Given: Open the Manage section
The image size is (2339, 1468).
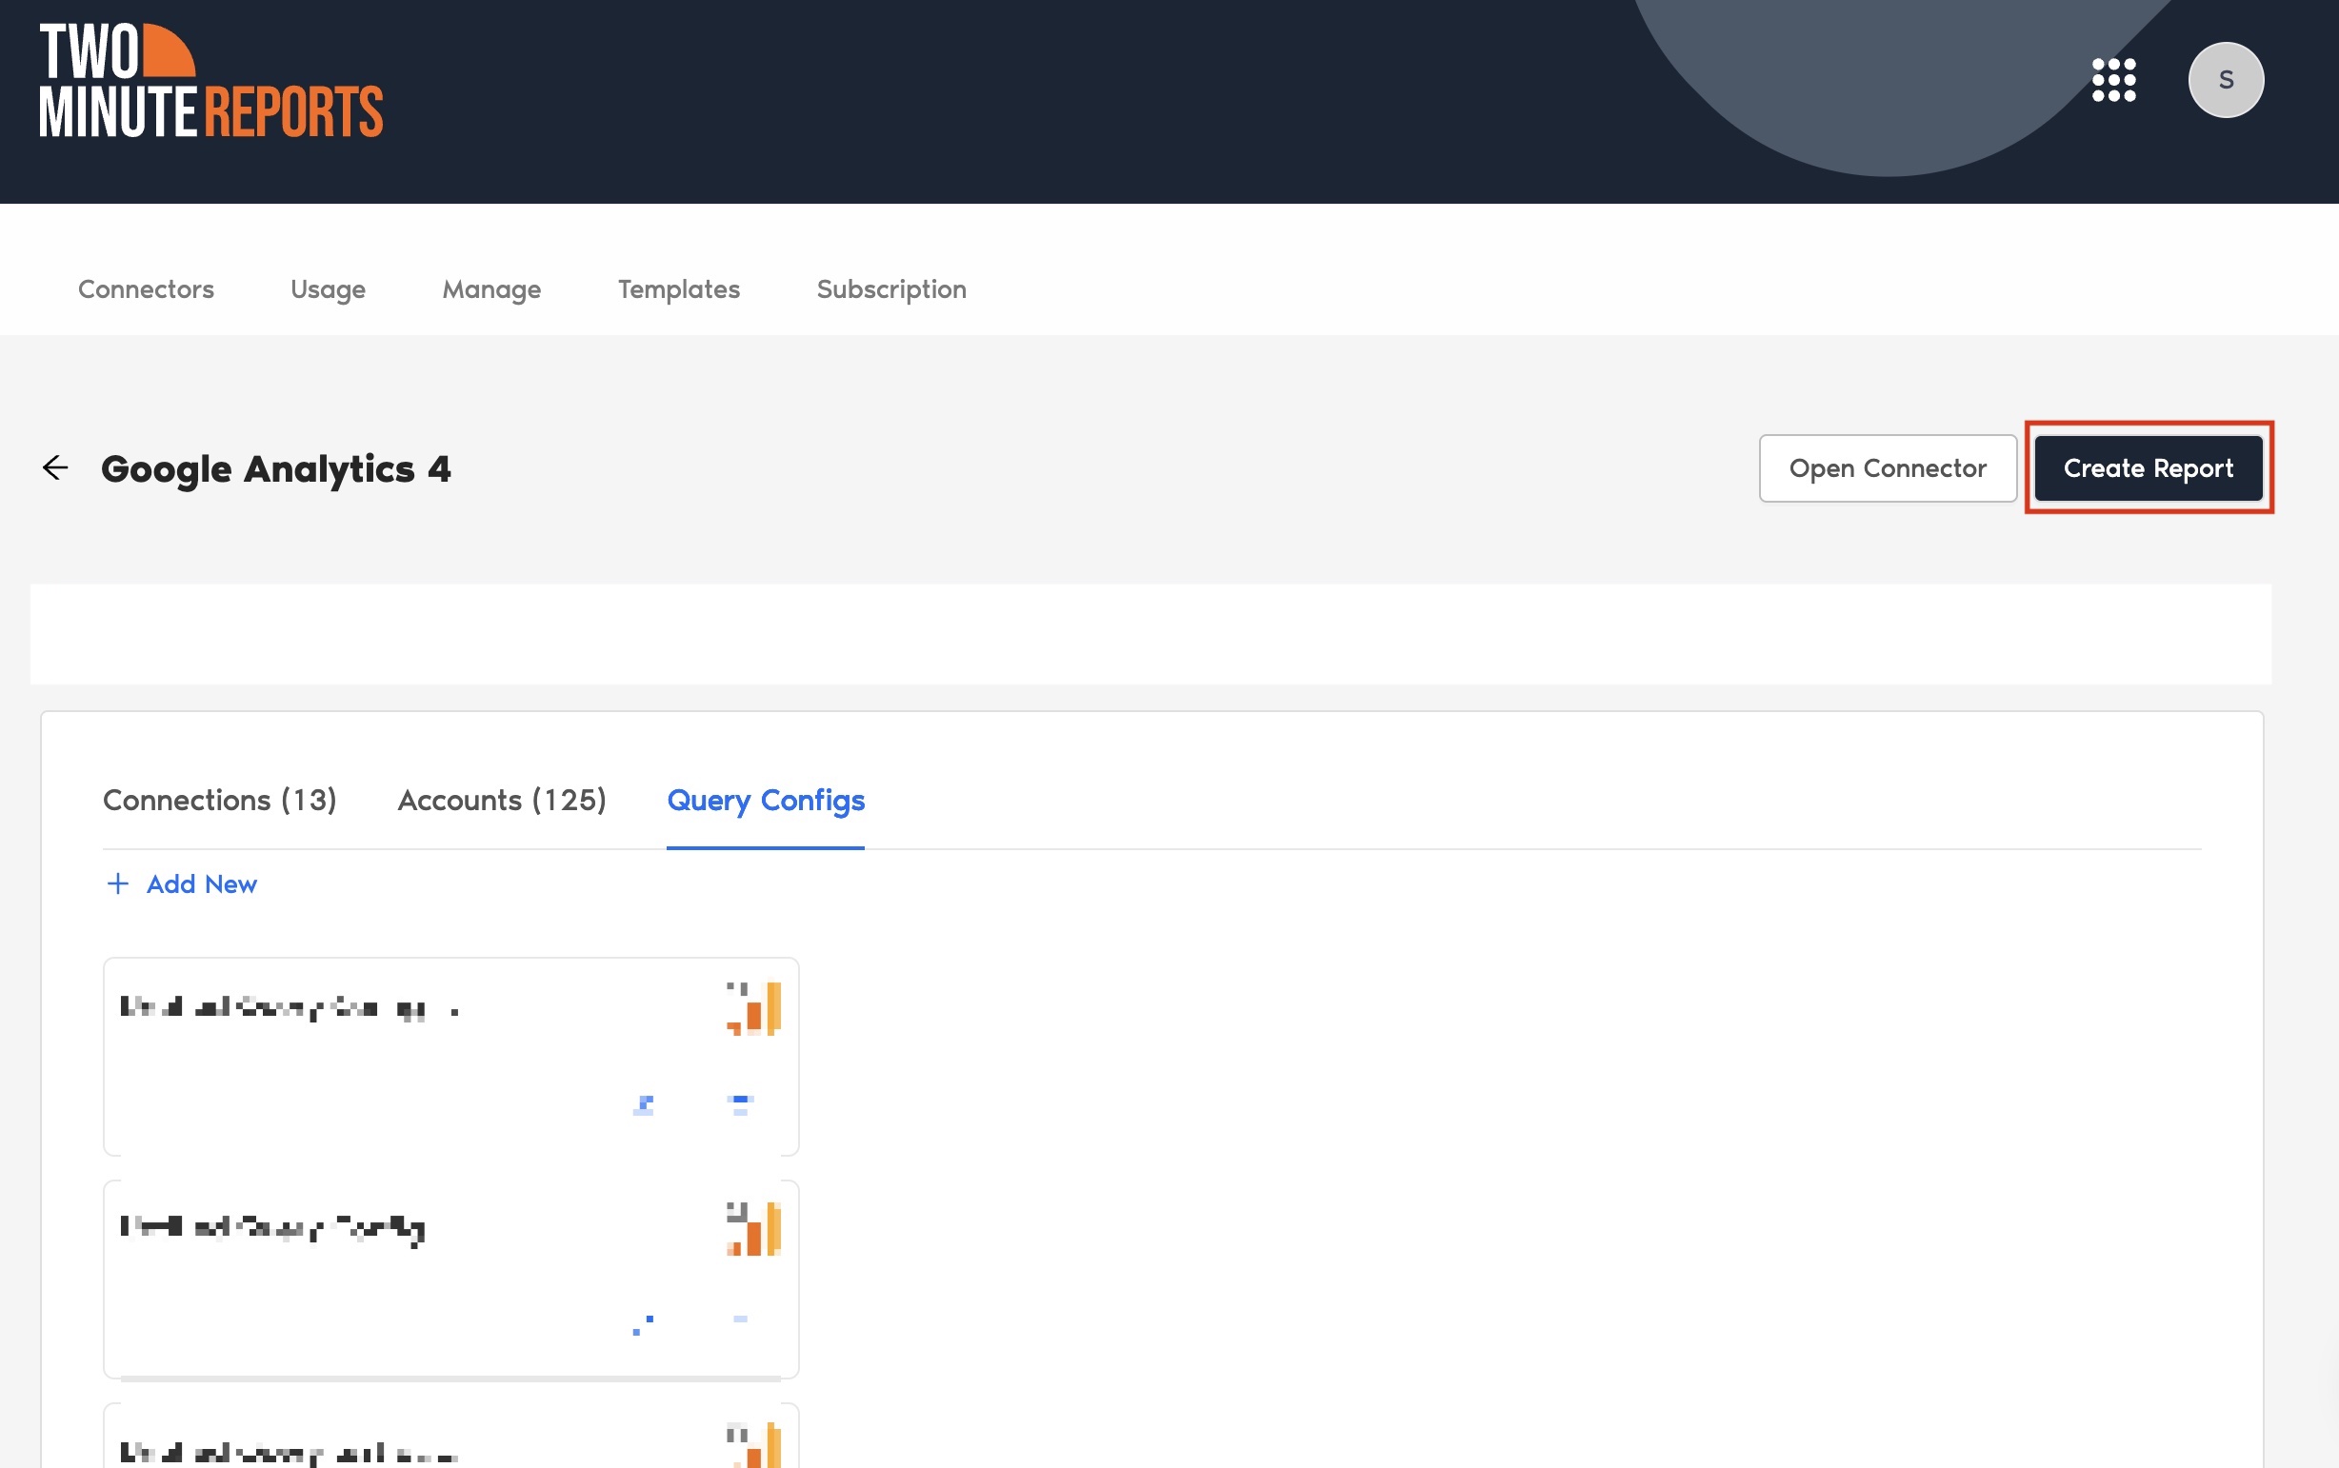Looking at the screenshot, I should click(491, 289).
